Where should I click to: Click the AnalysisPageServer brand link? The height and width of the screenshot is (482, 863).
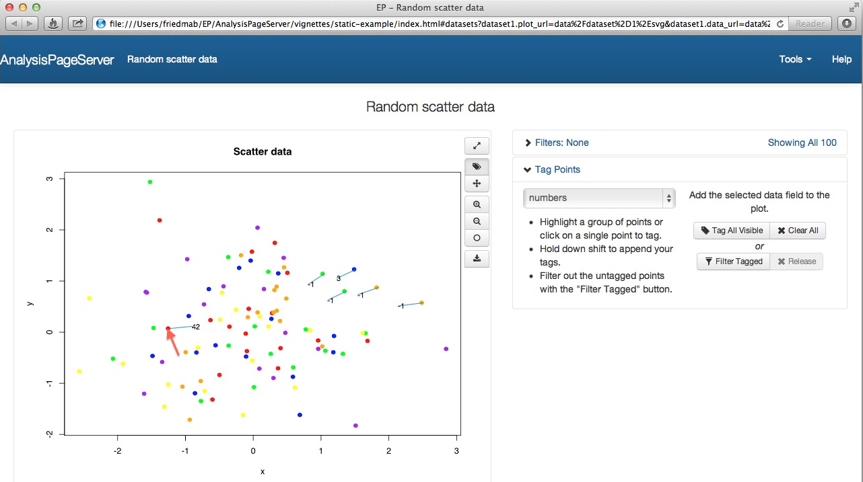pos(57,59)
